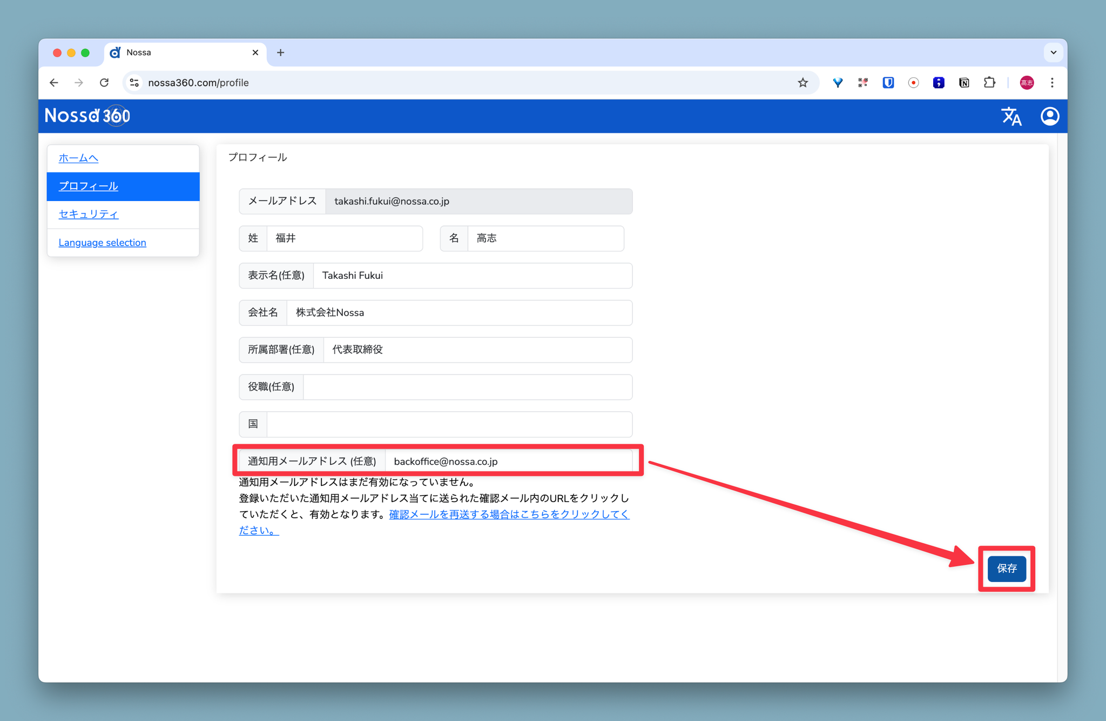Click the 保存 save button
The image size is (1106, 721).
[x=1007, y=569]
